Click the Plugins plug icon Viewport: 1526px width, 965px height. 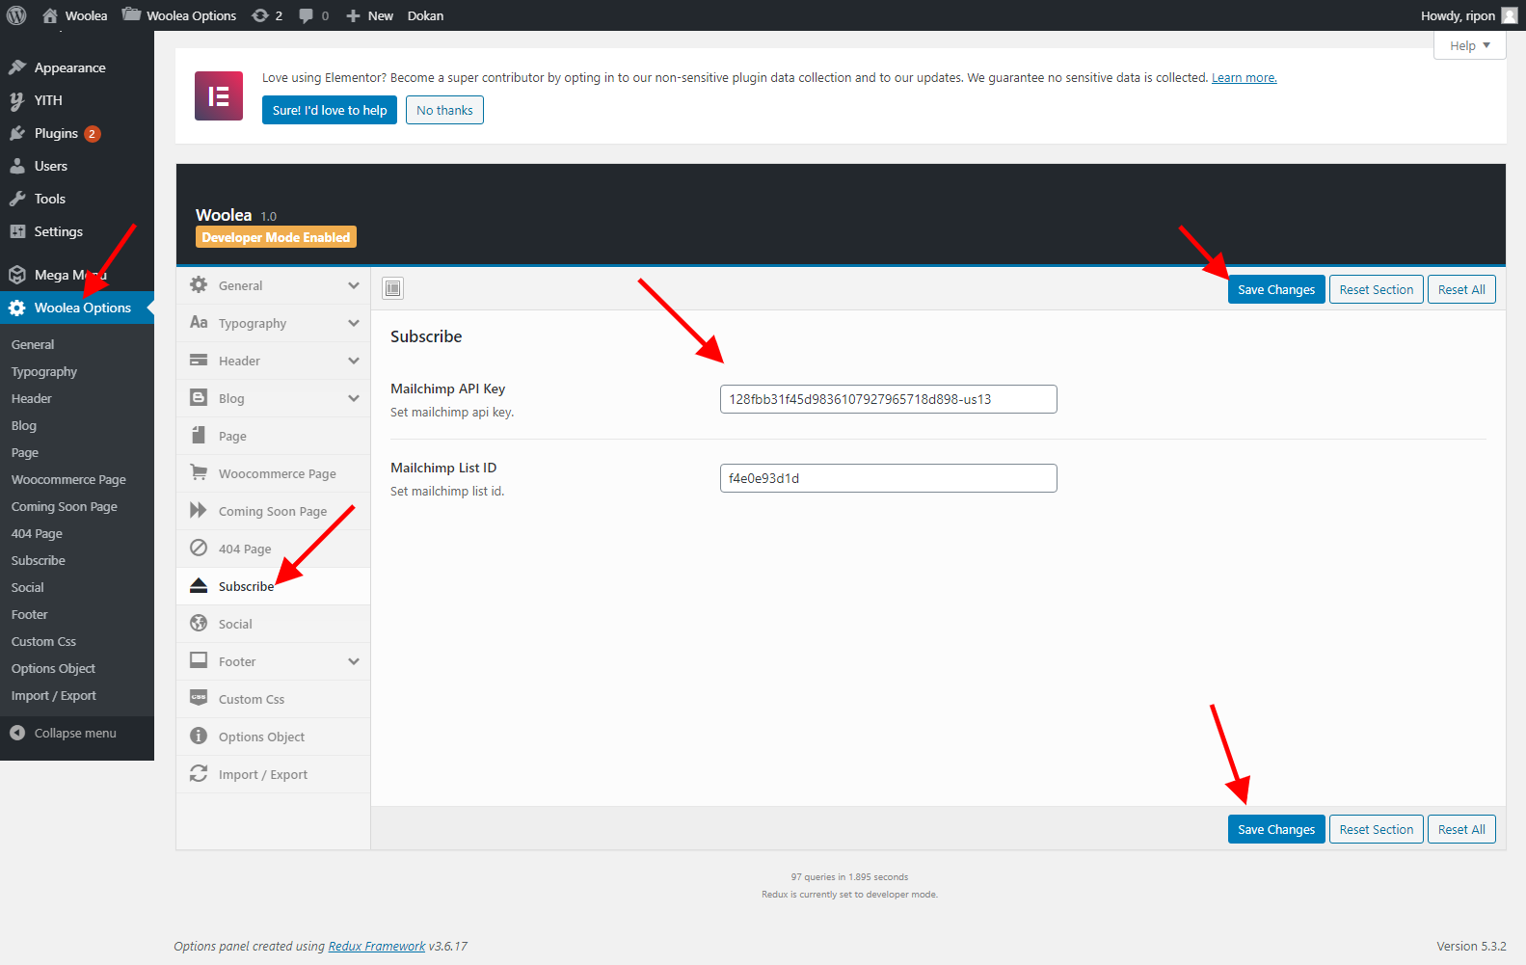[17, 133]
